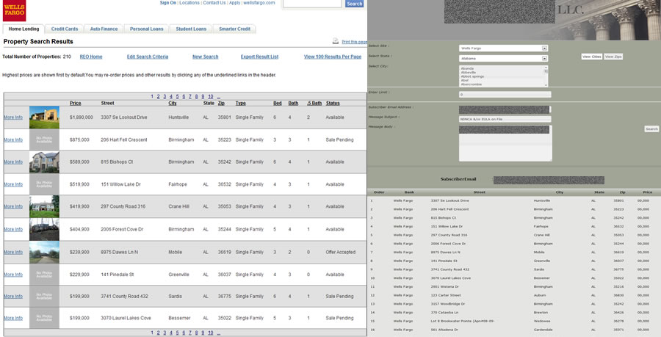Viewport: 661px width, 337px height.
Task: Open More Info for 206 Hart Fell Crescent
Action: (x=13, y=139)
